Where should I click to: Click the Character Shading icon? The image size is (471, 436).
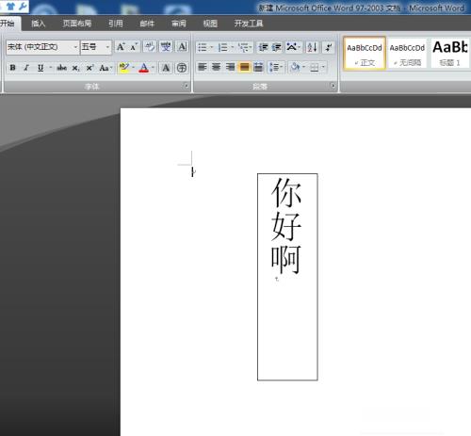[166, 68]
